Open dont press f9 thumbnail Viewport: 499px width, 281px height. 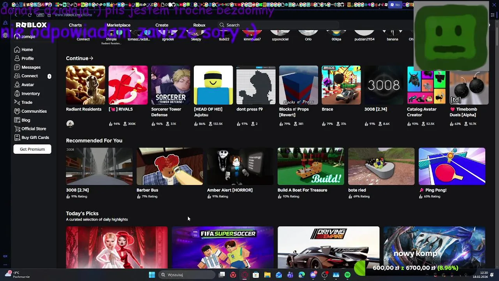pyautogui.click(x=256, y=85)
